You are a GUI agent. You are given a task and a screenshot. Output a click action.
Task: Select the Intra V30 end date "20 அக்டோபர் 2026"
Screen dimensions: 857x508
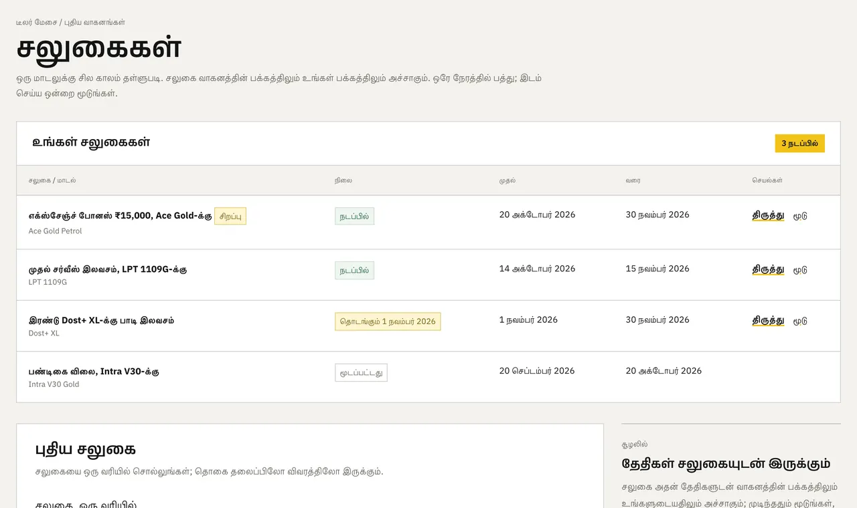[x=664, y=371]
